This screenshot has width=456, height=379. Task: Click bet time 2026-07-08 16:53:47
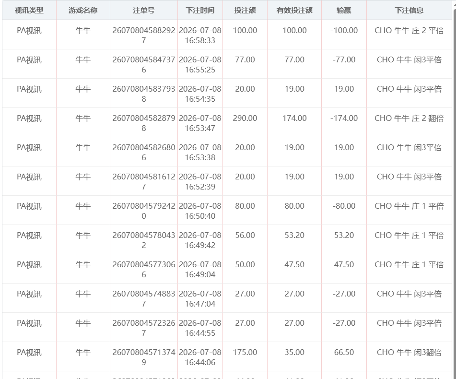click(200, 123)
